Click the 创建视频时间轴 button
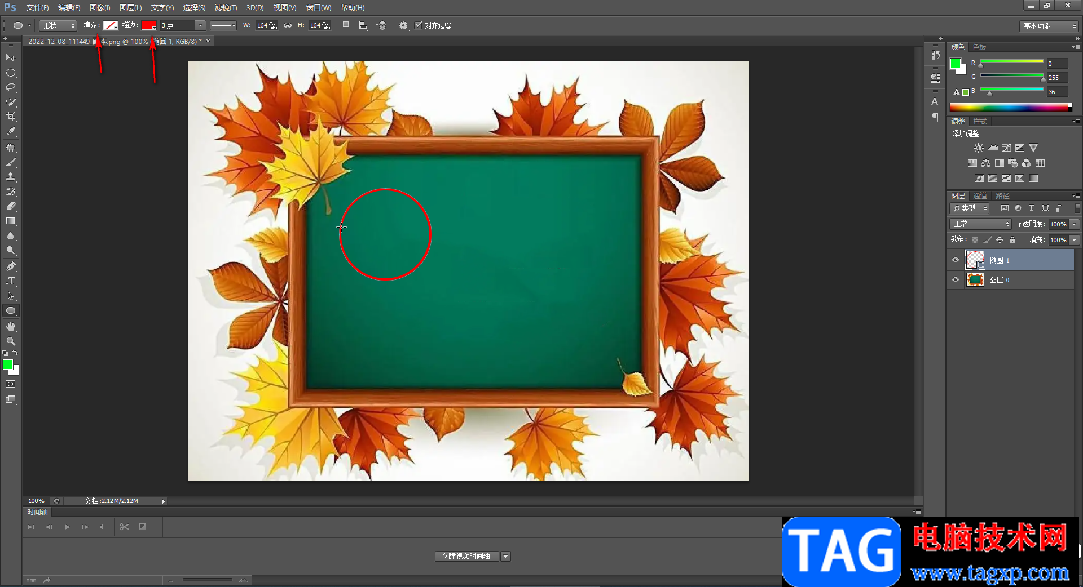The height and width of the screenshot is (587, 1083). click(466, 557)
